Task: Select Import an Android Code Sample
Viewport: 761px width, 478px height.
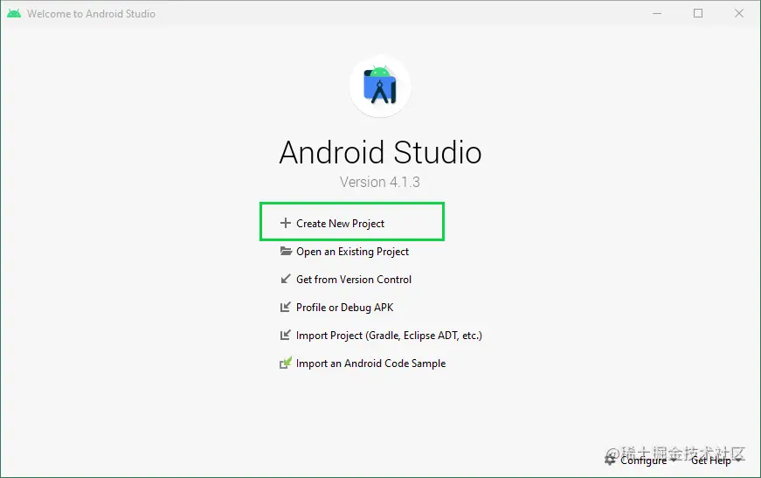Action: click(370, 364)
